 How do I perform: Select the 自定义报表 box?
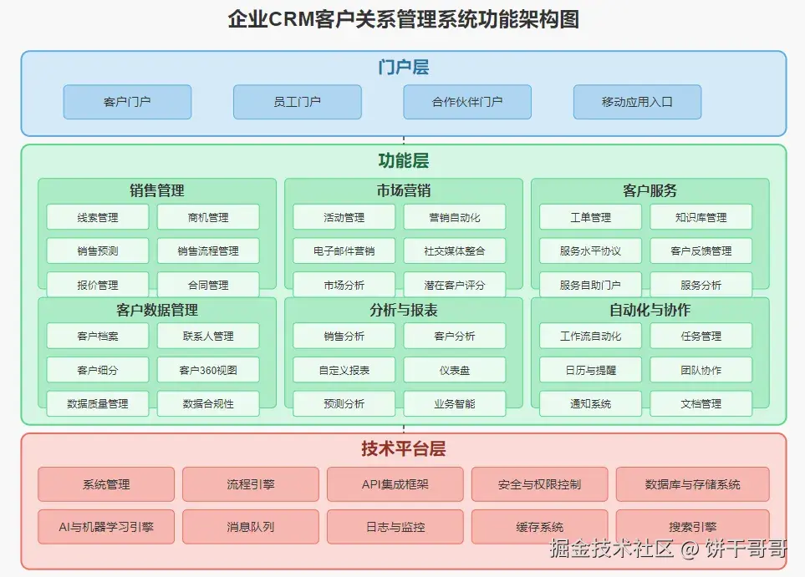(344, 370)
